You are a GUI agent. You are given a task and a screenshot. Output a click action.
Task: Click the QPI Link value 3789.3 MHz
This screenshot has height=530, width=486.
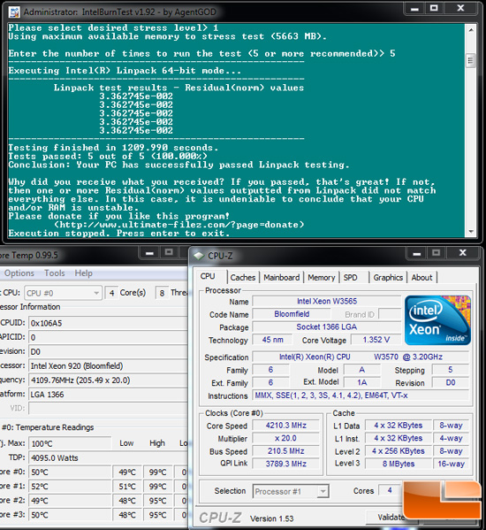click(x=286, y=464)
